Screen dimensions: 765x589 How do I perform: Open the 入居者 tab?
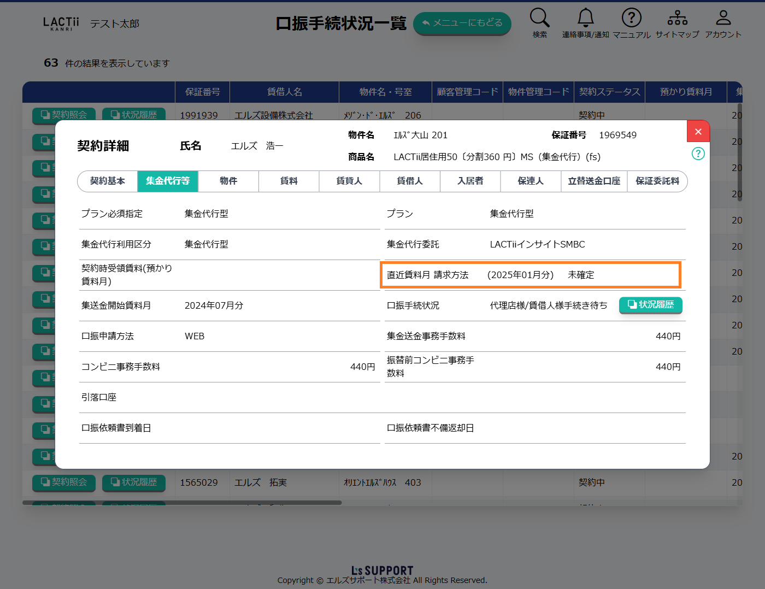point(470,181)
